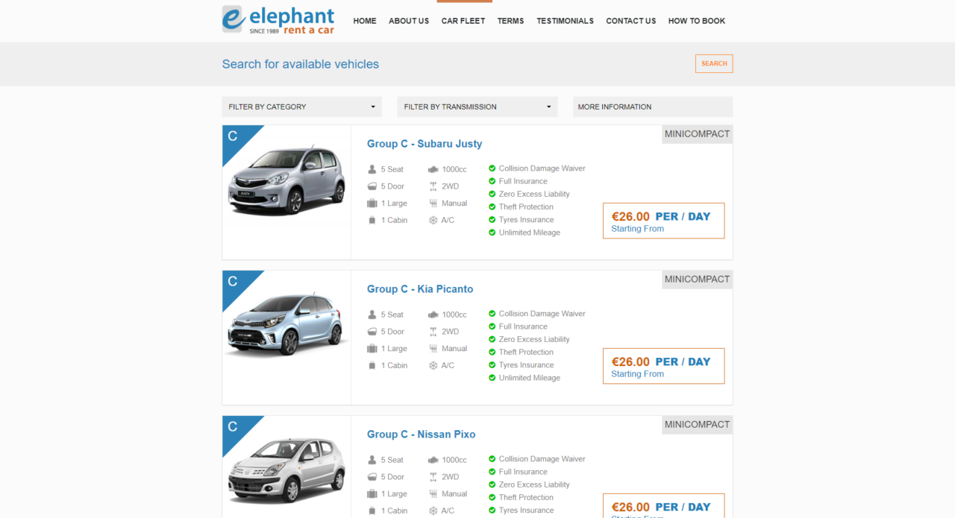Click 'Zero Excess Liability' on the Kia Picanto card
This screenshot has height=518, width=955.
tap(534, 339)
